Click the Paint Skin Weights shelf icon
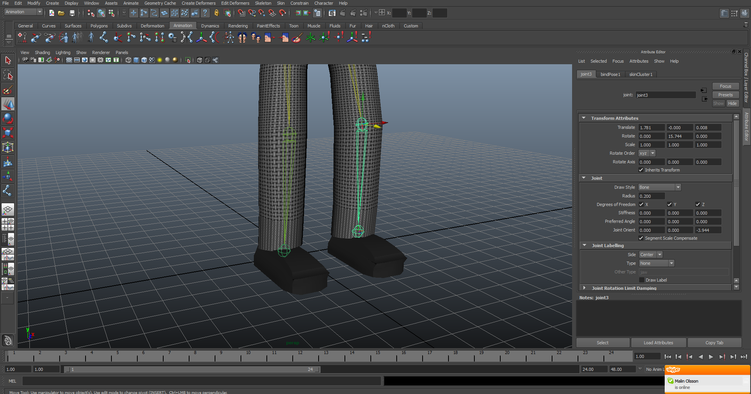Image resolution: width=751 pixels, height=394 pixels. pos(297,38)
